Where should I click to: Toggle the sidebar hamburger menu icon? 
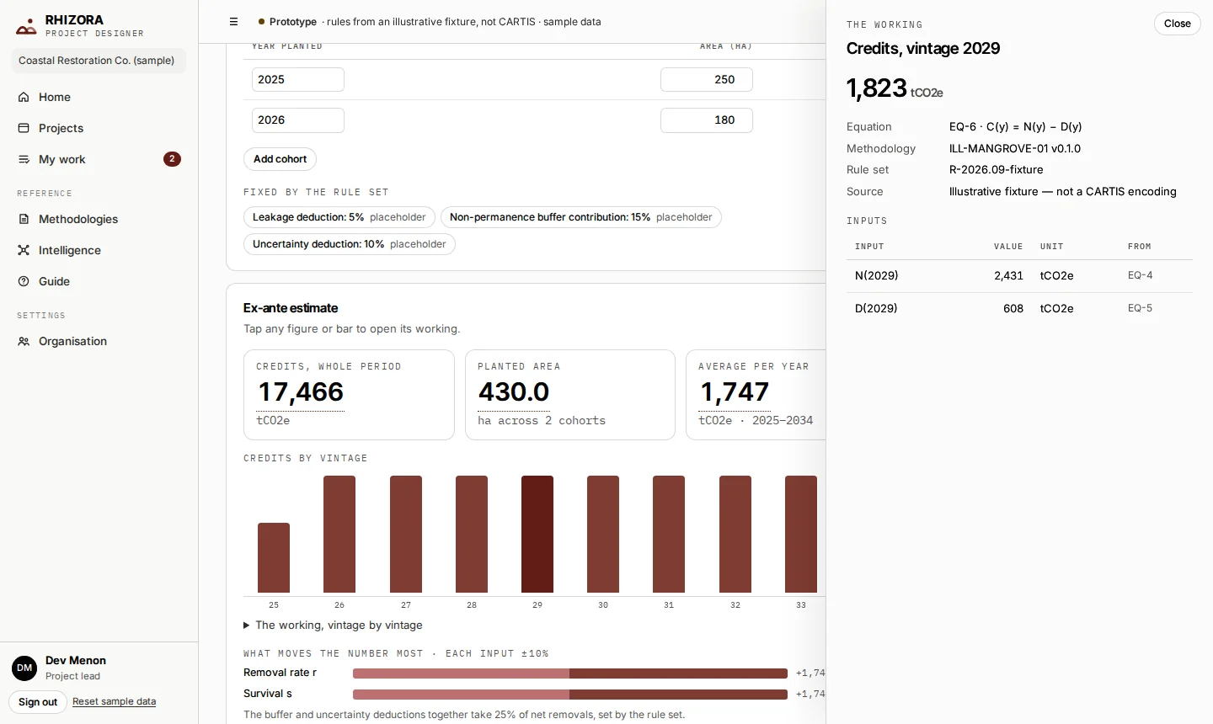pyautogui.click(x=234, y=22)
